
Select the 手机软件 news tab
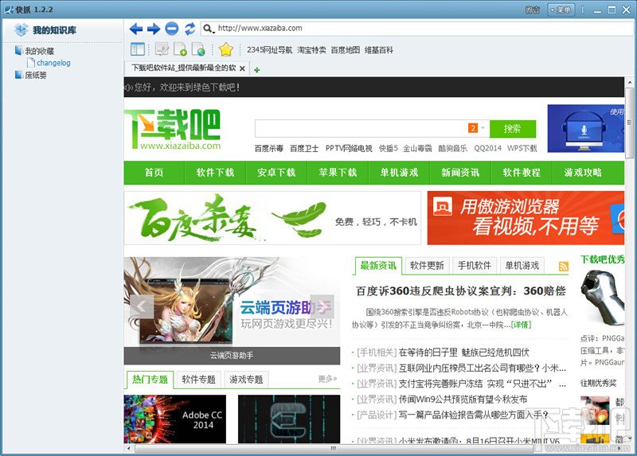pos(475,266)
